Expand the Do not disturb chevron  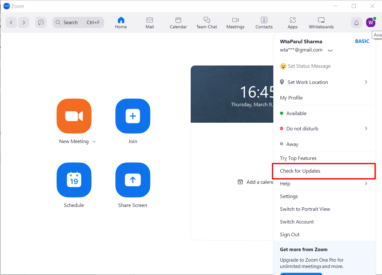(x=366, y=128)
